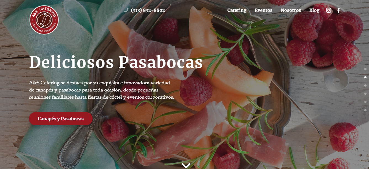Go to the Eventos page
The width and height of the screenshot is (369, 169).
tap(263, 10)
